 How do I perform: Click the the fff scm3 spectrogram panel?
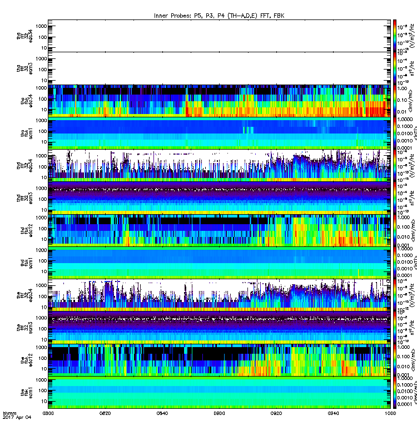pyautogui.click(x=219, y=328)
